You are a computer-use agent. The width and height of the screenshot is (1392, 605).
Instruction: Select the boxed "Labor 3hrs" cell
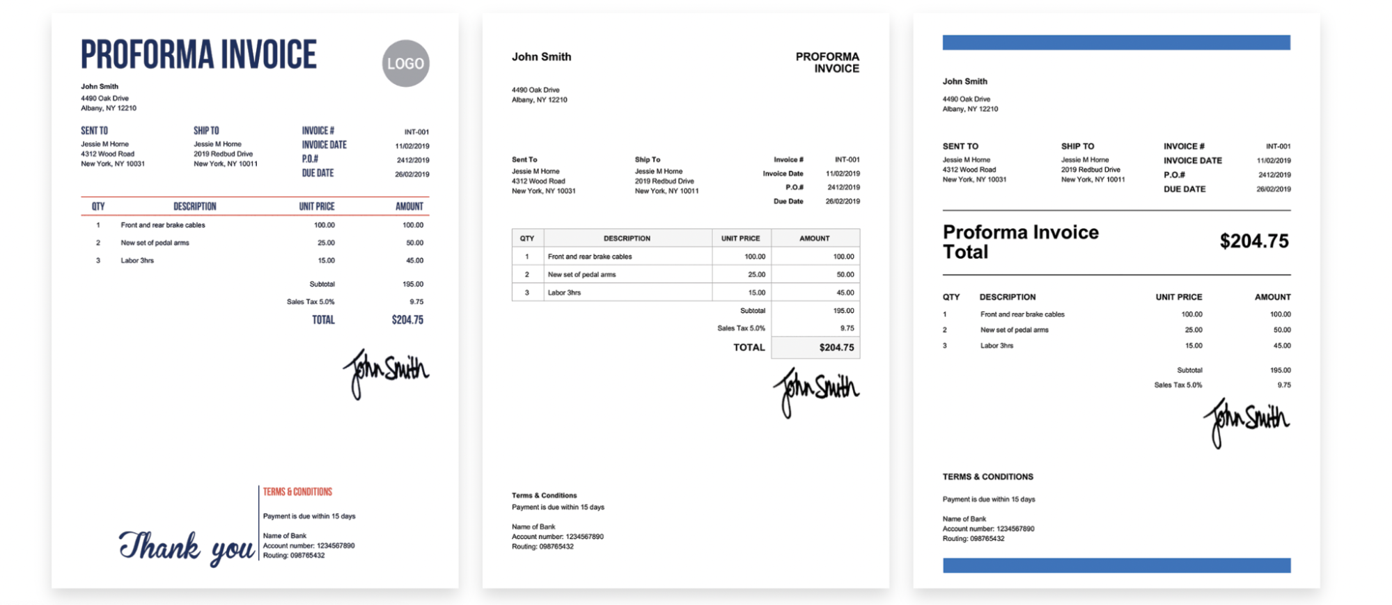(627, 293)
